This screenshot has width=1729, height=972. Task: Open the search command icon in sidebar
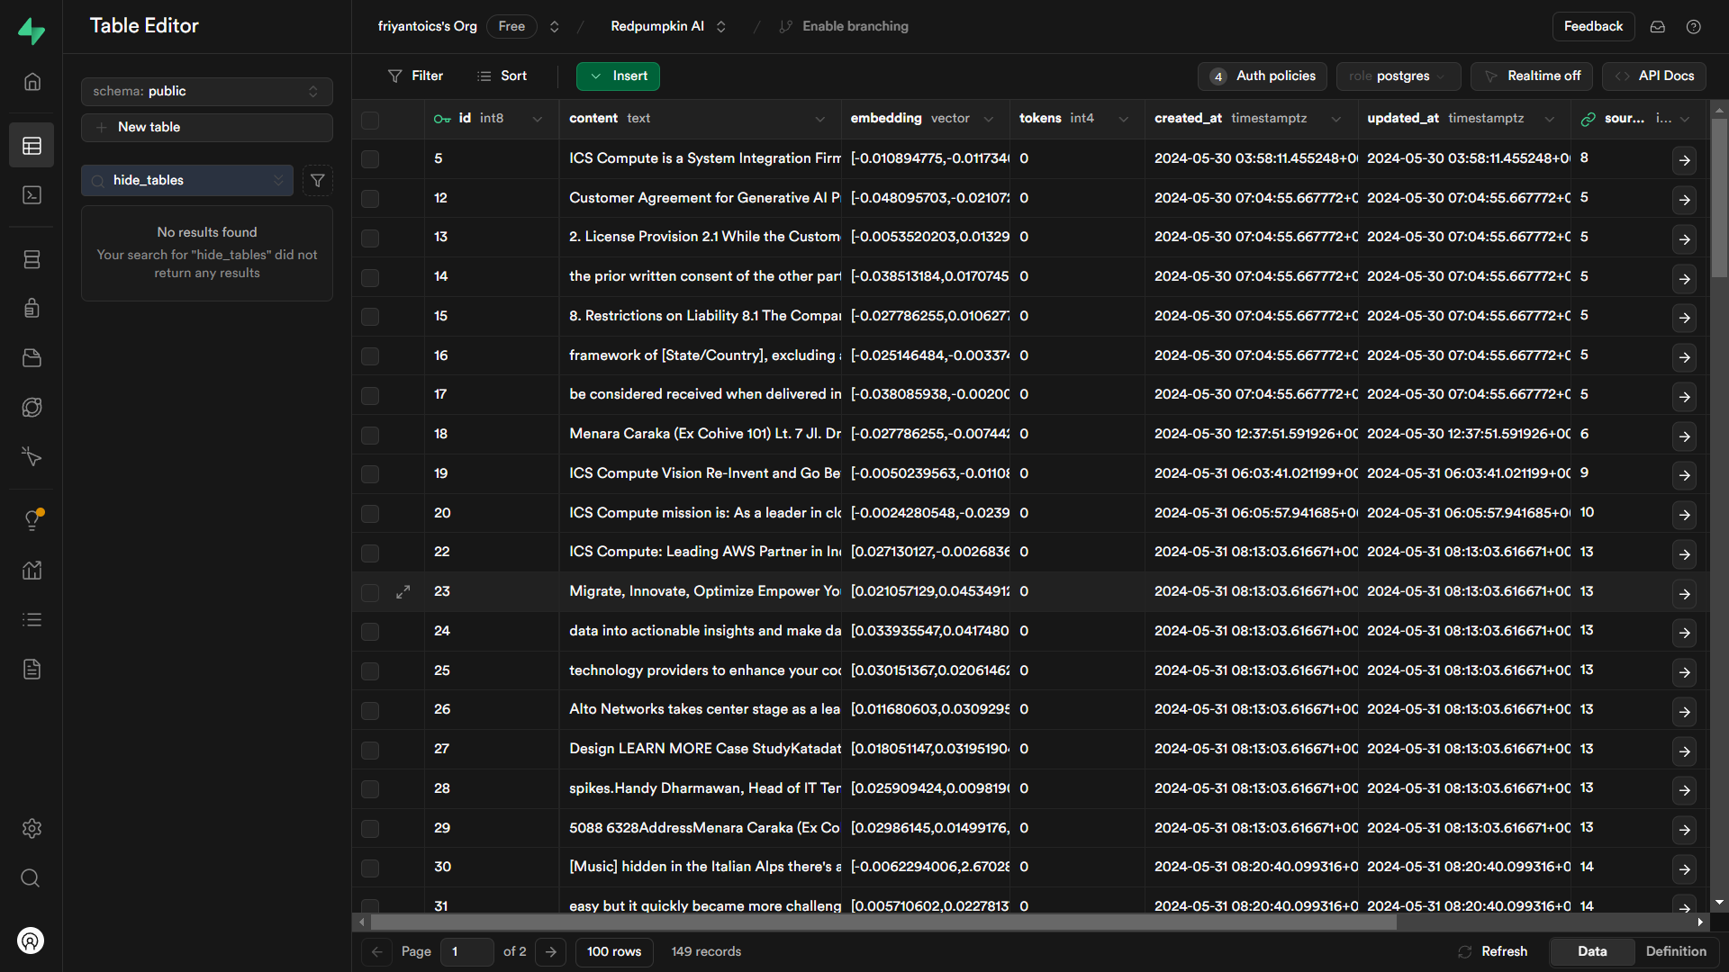tap(31, 878)
